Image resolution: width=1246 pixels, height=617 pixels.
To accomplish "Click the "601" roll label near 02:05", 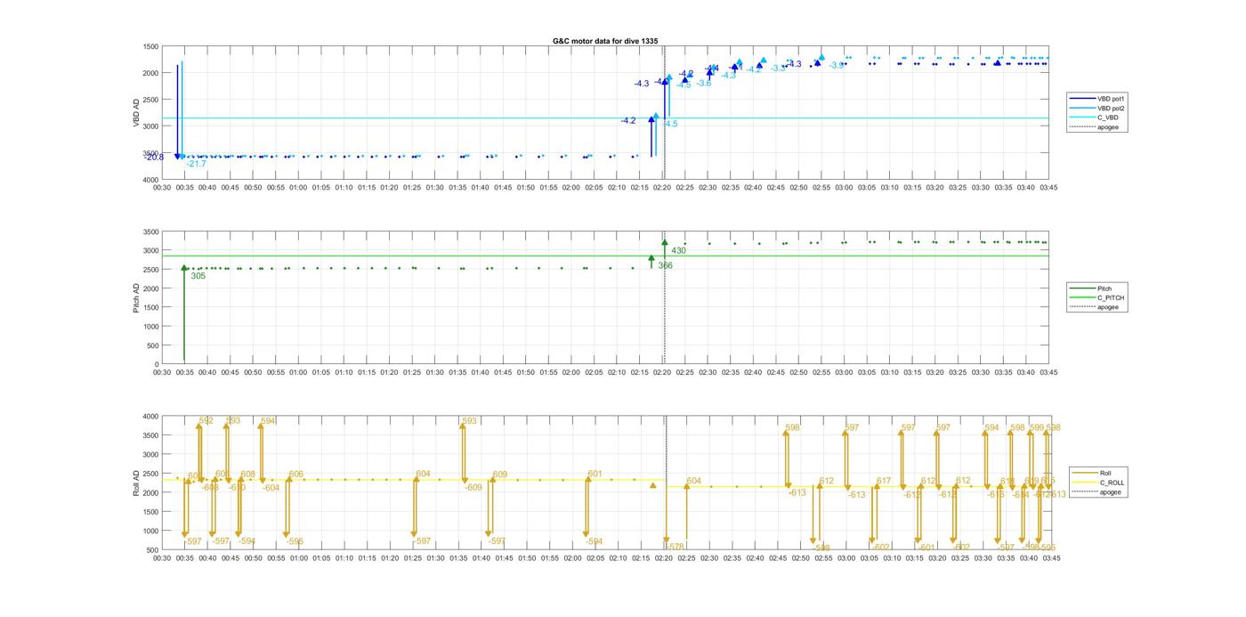I will click(x=595, y=474).
